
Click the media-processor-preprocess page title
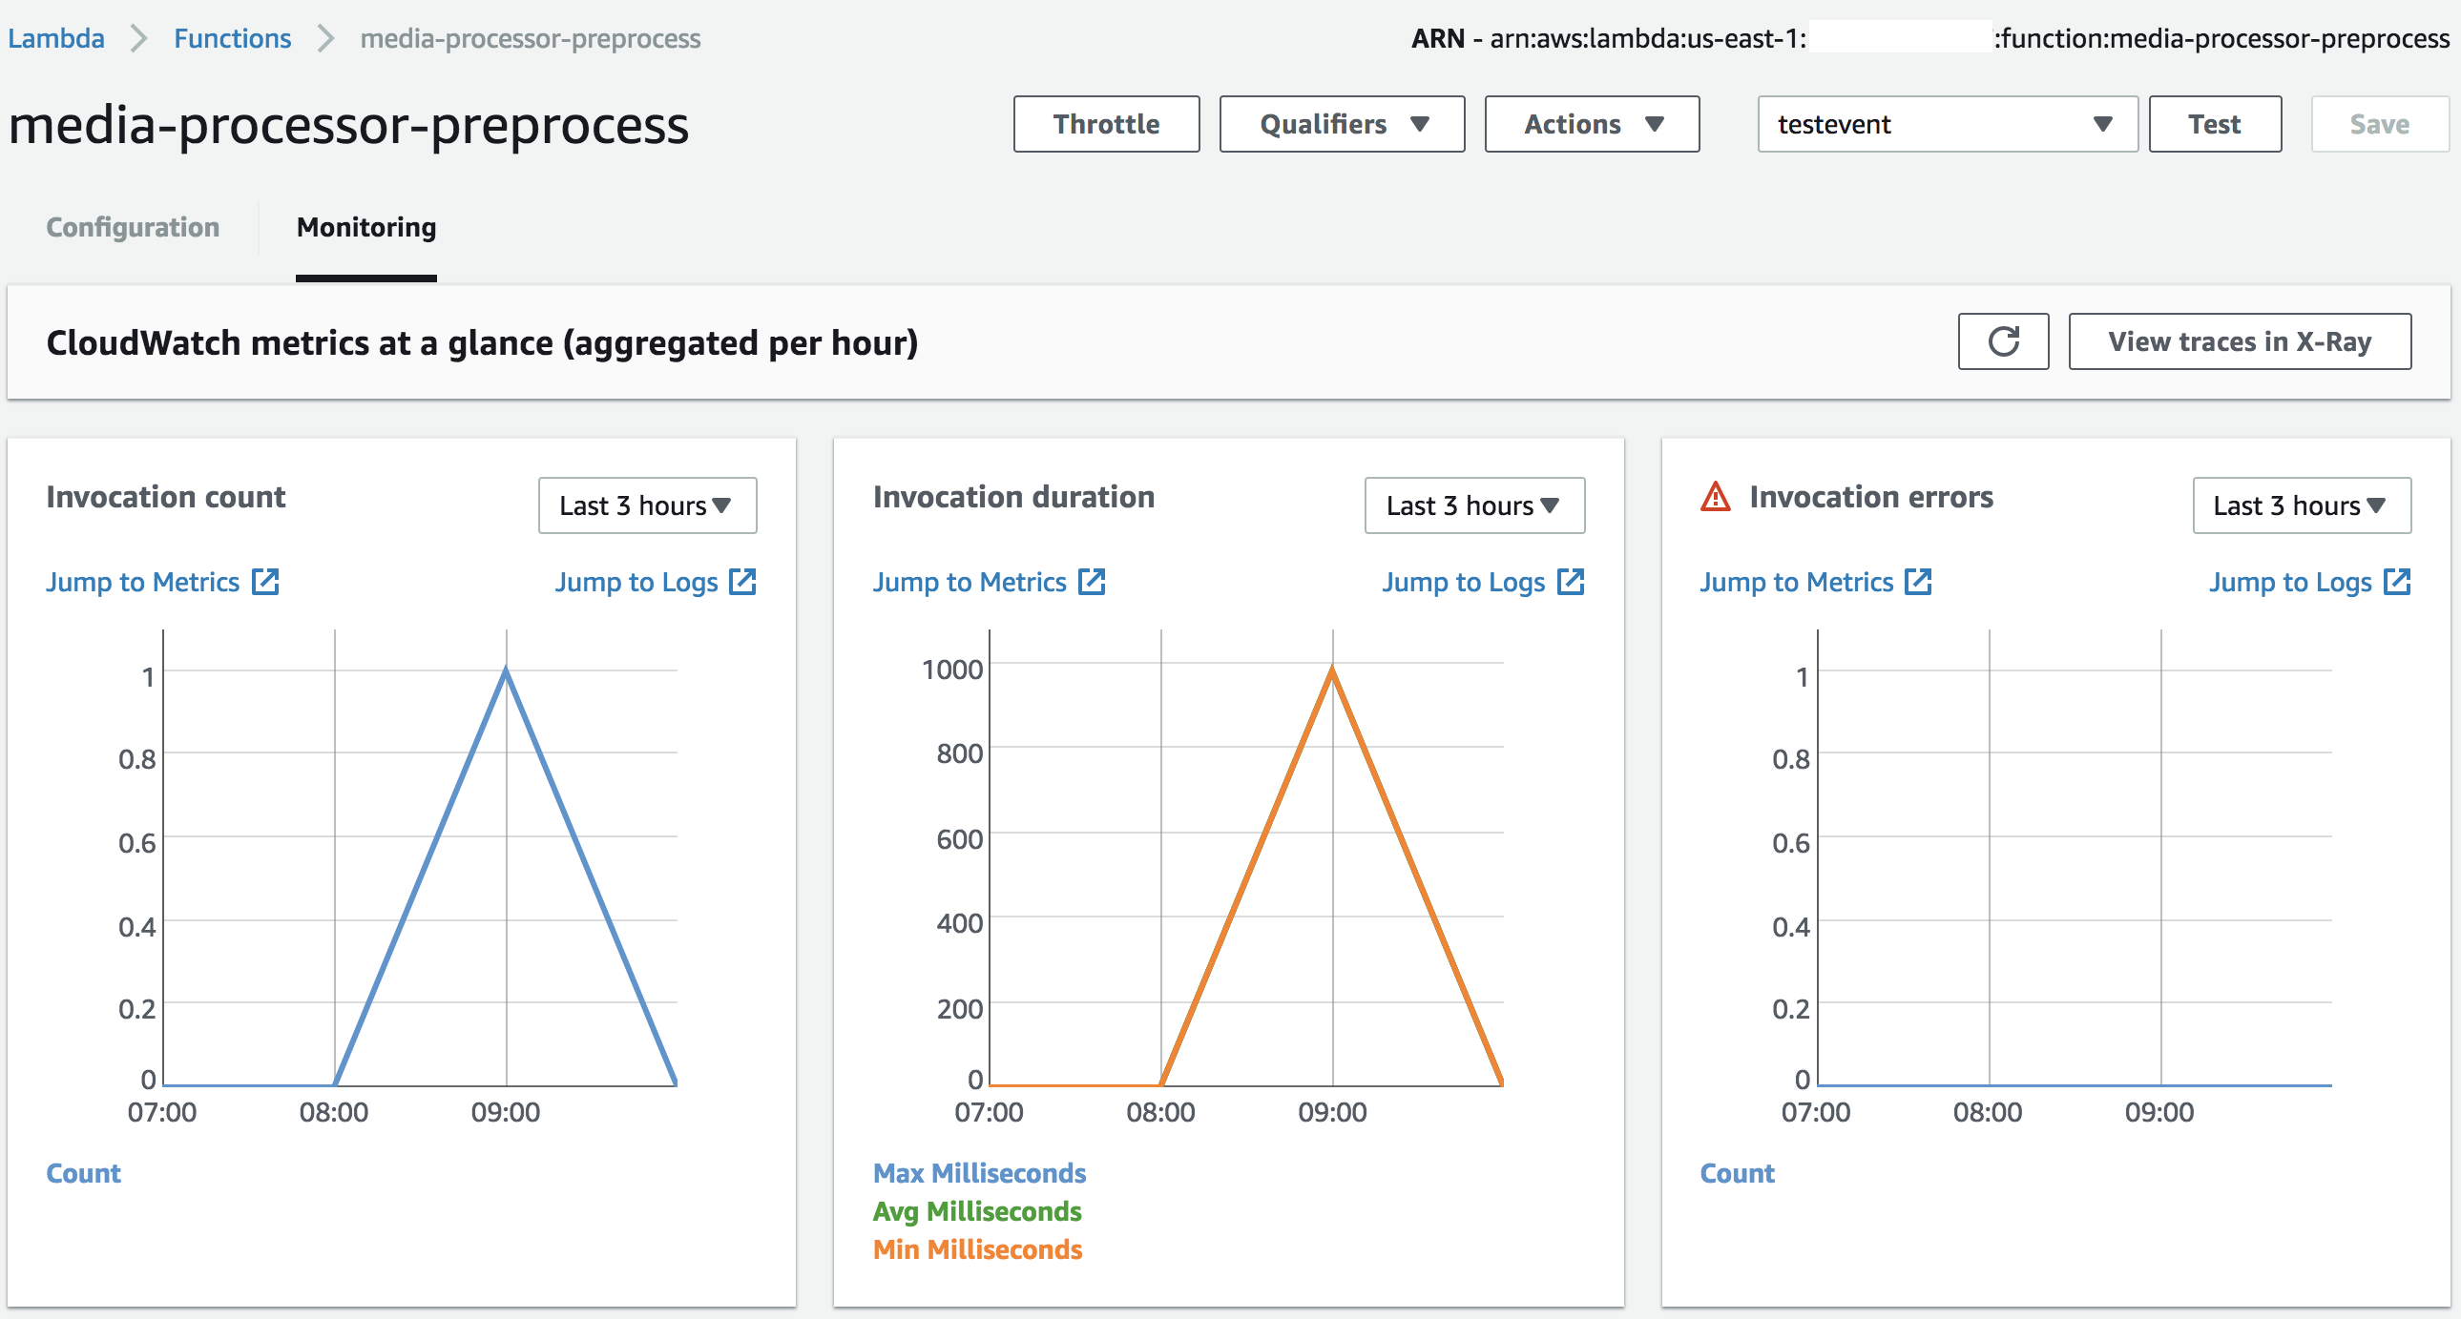[x=347, y=125]
